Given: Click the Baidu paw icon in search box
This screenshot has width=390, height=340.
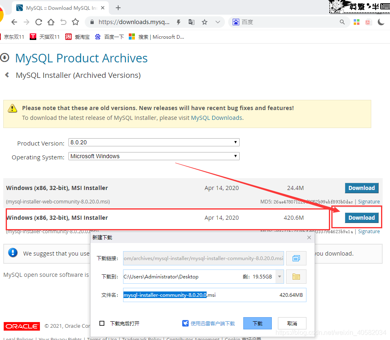Looking at the screenshot, I should coord(236,22).
